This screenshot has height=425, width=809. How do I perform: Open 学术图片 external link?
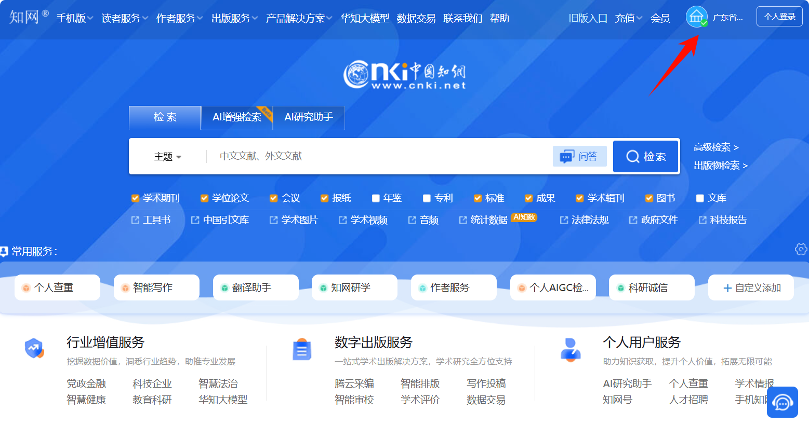[294, 220]
